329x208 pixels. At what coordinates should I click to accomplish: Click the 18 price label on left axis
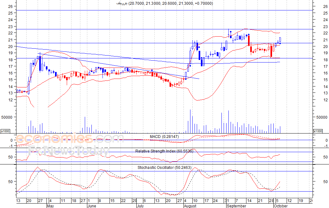[x=10, y=60]
